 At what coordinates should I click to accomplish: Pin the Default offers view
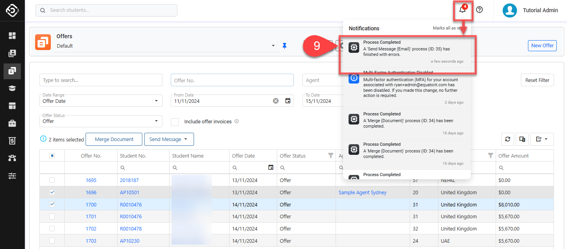point(285,46)
